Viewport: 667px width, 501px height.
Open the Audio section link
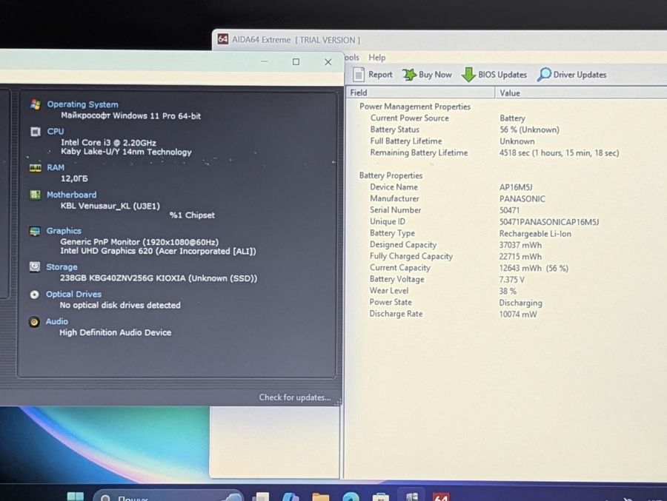click(57, 321)
